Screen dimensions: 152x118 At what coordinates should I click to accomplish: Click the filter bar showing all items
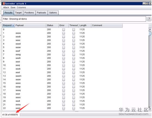(74, 19)
